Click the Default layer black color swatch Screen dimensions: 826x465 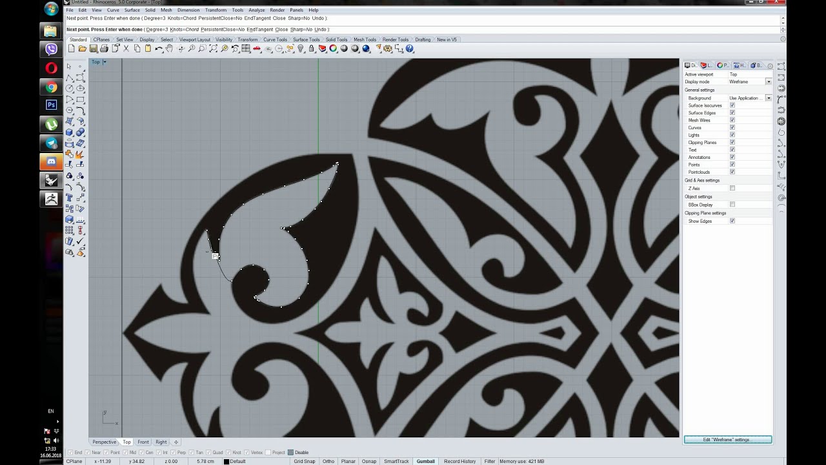point(227,461)
